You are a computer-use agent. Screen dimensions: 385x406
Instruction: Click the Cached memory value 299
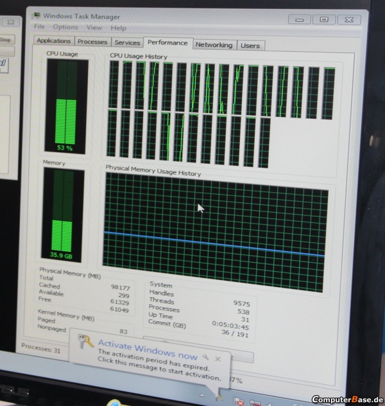click(124, 295)
